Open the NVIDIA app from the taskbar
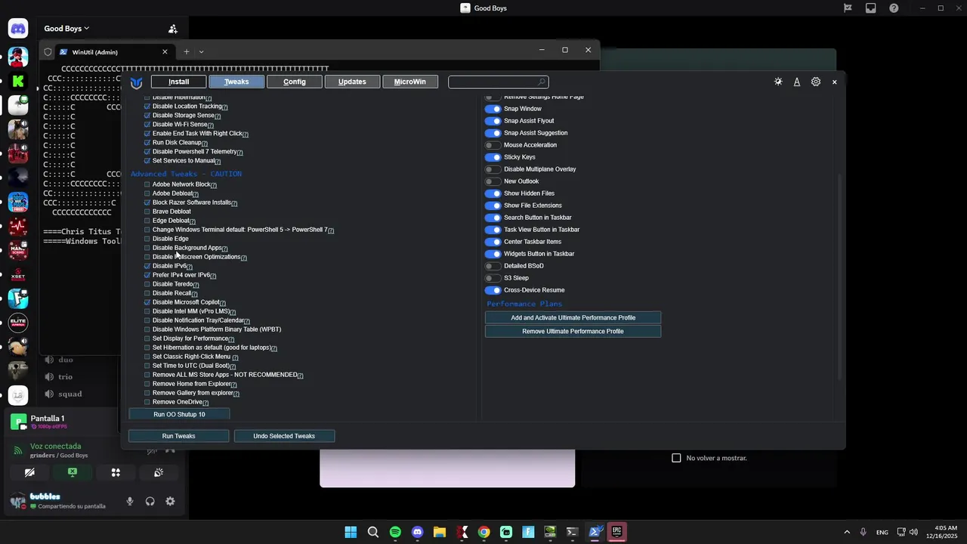 pyautogui.click(x=550, y=532)
